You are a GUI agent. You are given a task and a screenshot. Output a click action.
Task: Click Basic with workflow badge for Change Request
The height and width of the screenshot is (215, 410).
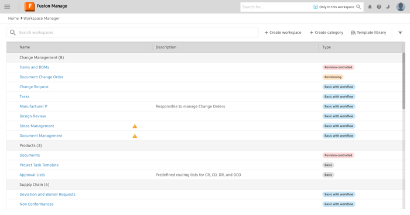[339, 87]
